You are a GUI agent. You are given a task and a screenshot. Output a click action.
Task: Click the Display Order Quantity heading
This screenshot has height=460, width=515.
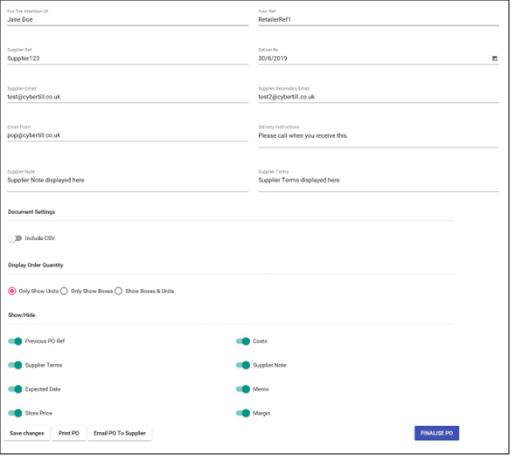(36, 265)
